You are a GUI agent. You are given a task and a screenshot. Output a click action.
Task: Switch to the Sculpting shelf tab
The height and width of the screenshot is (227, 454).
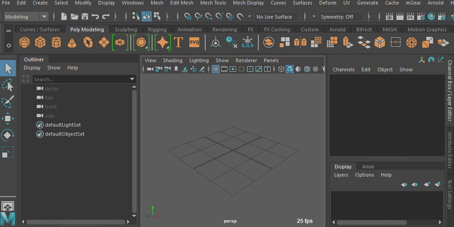(x=126, y=30)
